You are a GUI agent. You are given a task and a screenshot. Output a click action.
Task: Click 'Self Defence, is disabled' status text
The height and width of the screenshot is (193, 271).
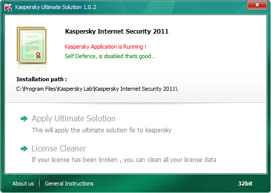point(109,56)
